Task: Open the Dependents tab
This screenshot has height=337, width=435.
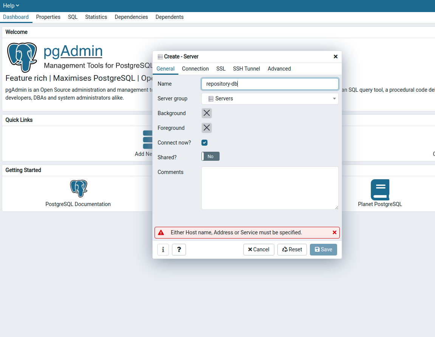Action: (170, 17)
